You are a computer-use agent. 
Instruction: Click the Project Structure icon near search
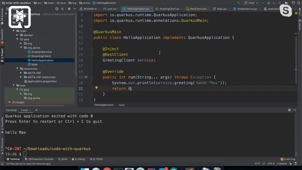293,3
